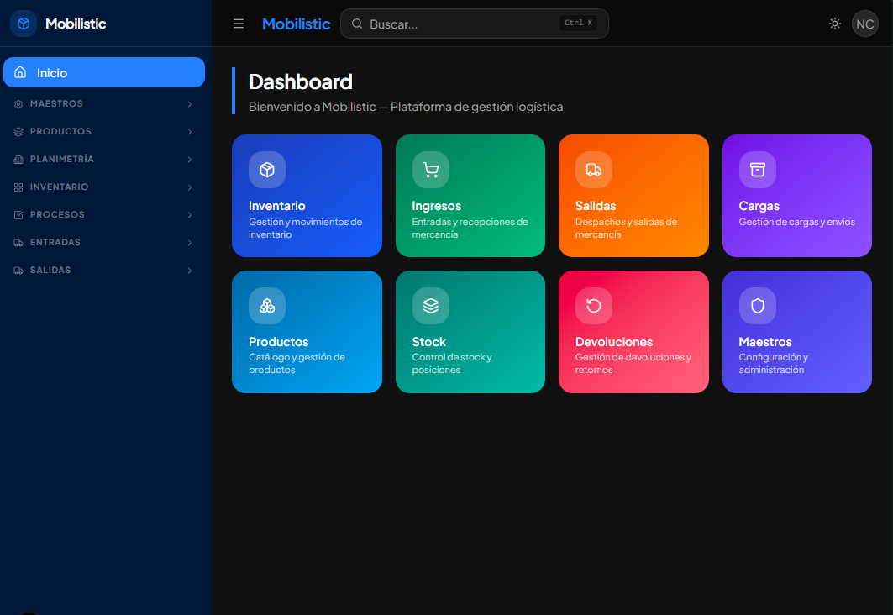Select Inicio in the sidebar
The image size is (893, 615).
pyautogui.click(x=104, y=72)
